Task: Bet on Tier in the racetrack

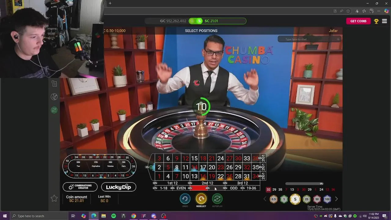Action: 78,166
